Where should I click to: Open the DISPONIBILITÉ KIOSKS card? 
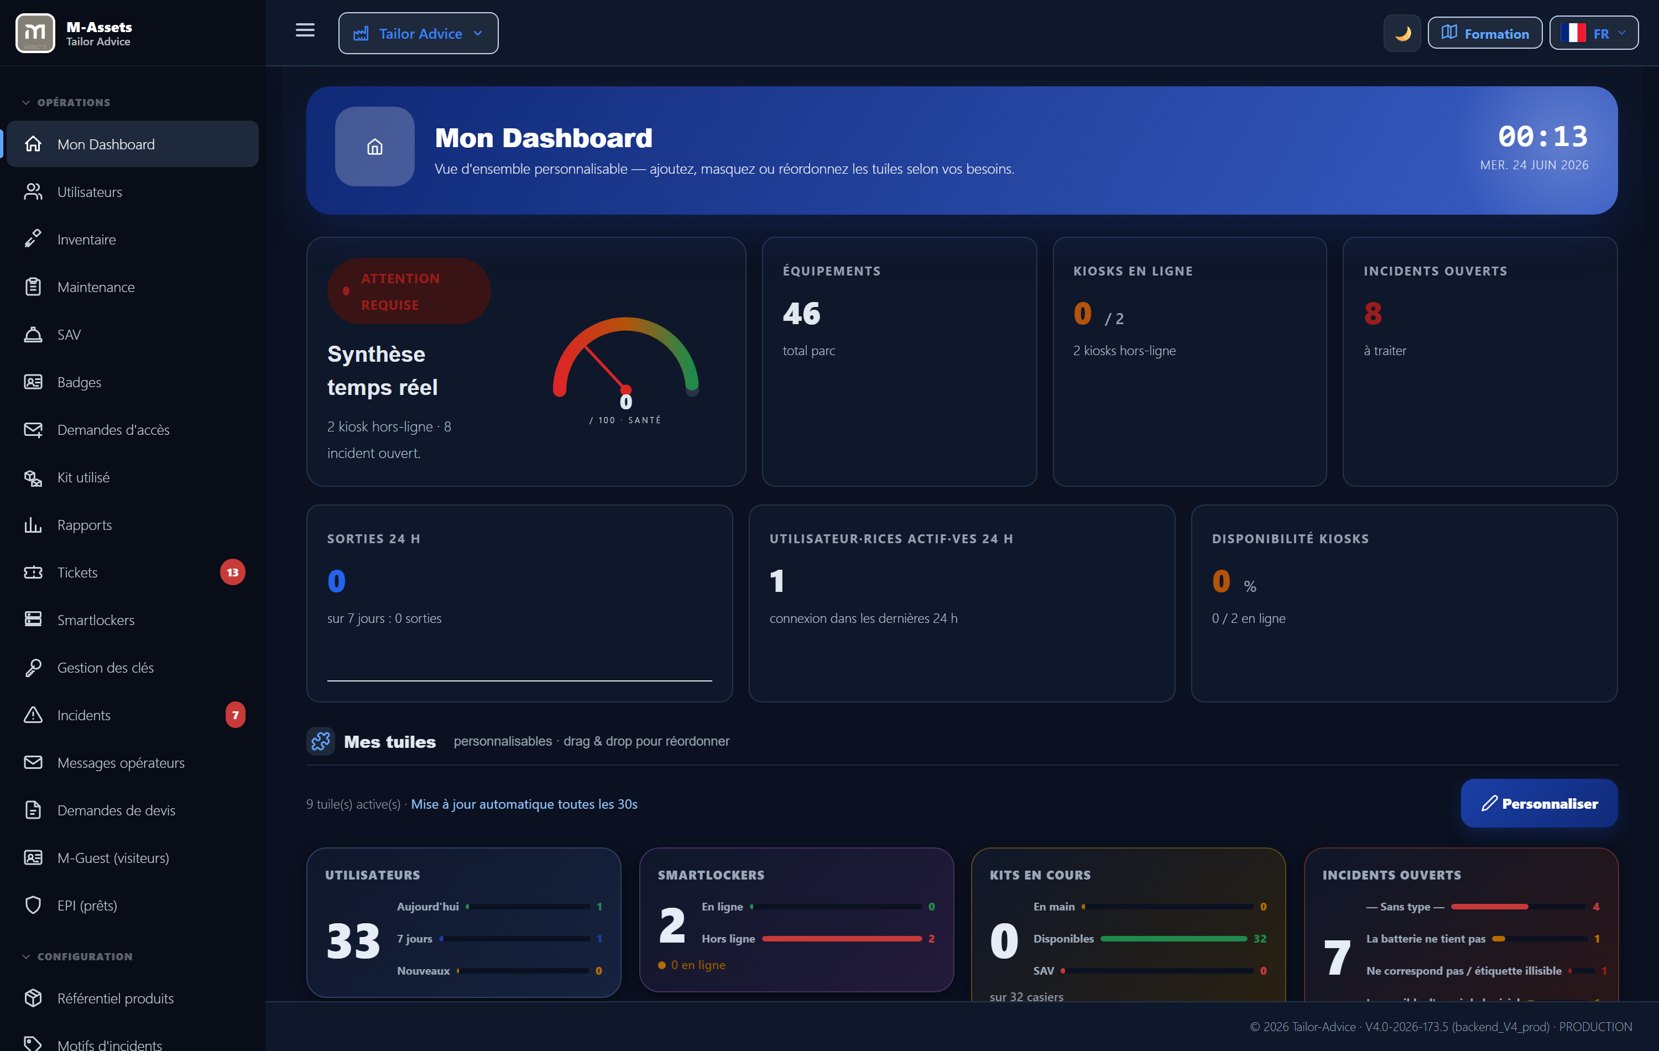(x=1404, y=603)
